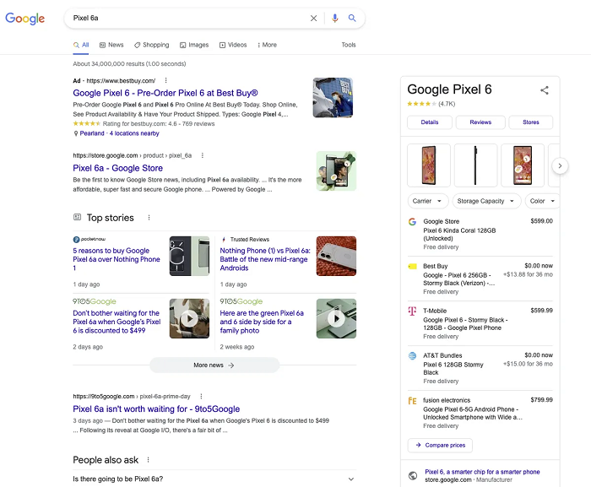Click the globe icon beside manufacturer link
The image size is (591, 487).
click(x=413, y=476)
